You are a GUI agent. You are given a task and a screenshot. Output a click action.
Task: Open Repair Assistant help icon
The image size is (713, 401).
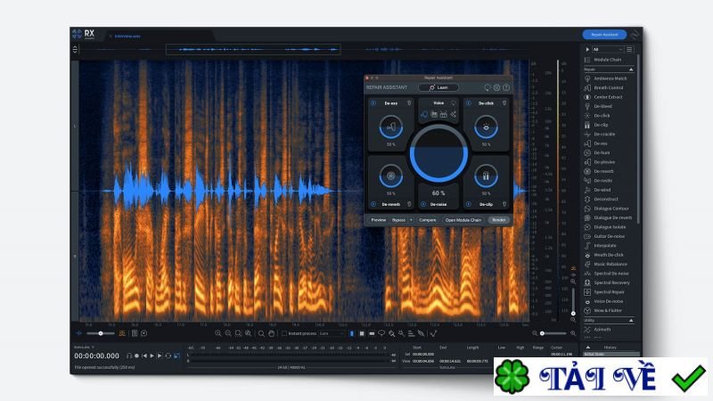(506, 87)
